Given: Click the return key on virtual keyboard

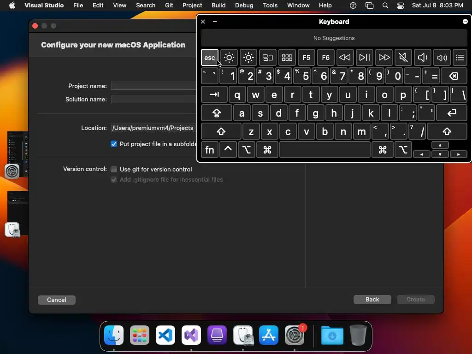Looking at the screenshot, I should pyautogui.click(x=452, y=113).
